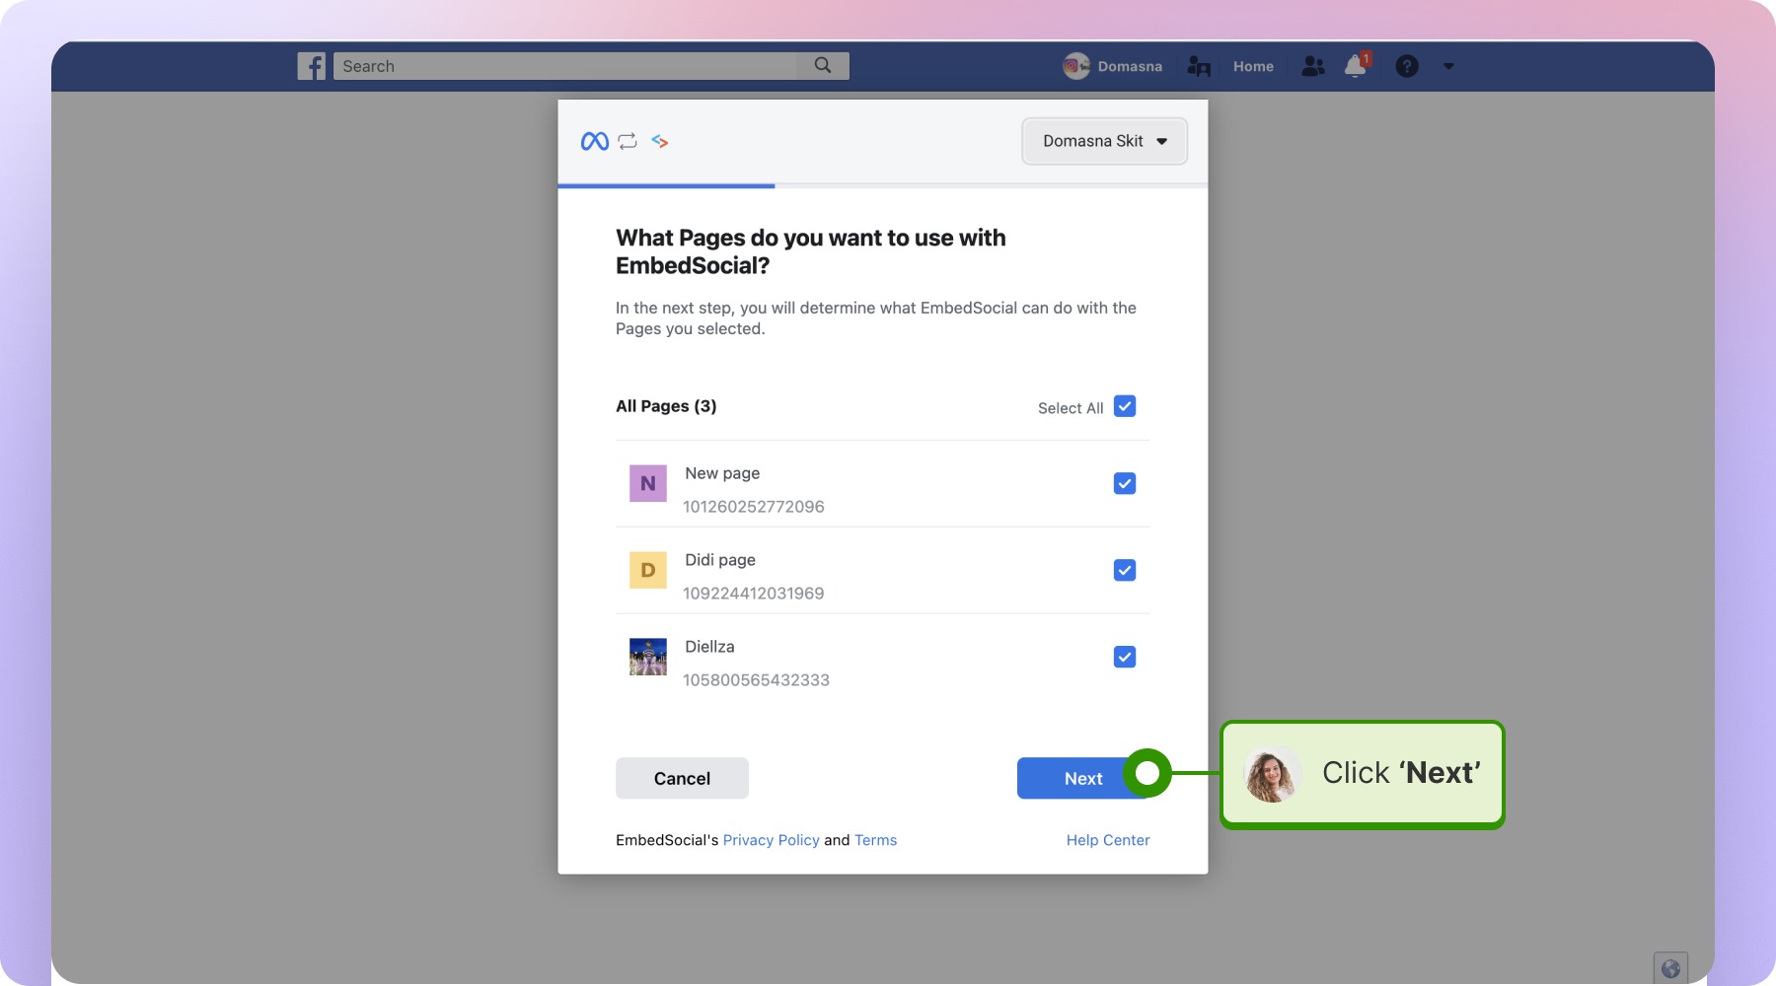The width and height of the screenshot is (1776, 986).
Task: Open the notifications bell icon
Action: [x=1357, y=65]
